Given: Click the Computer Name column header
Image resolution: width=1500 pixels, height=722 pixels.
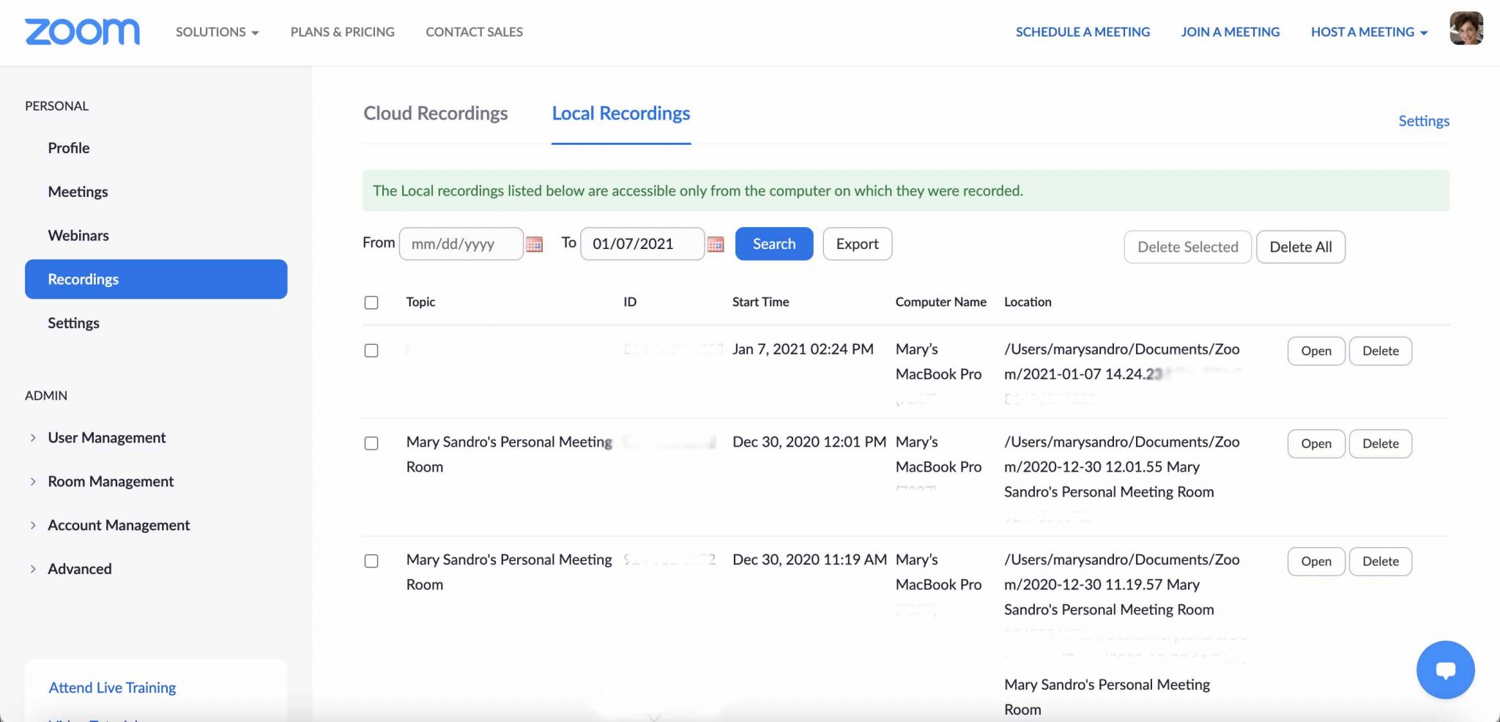Looking at the screenshot, I should (940, 302).
